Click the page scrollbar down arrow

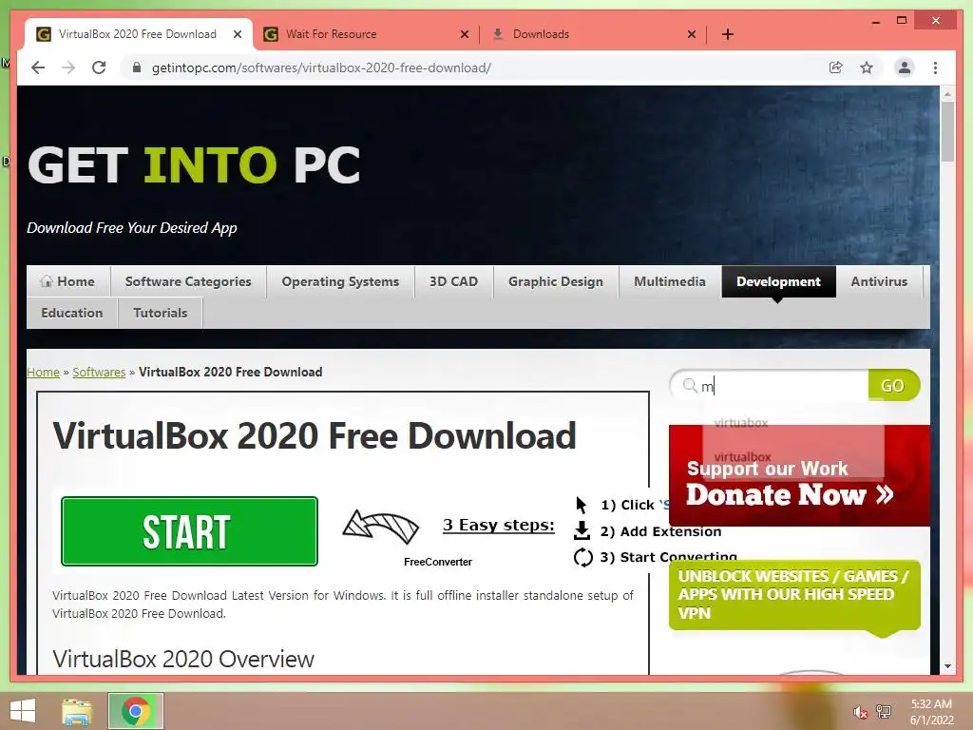click(x=947, y=666)
